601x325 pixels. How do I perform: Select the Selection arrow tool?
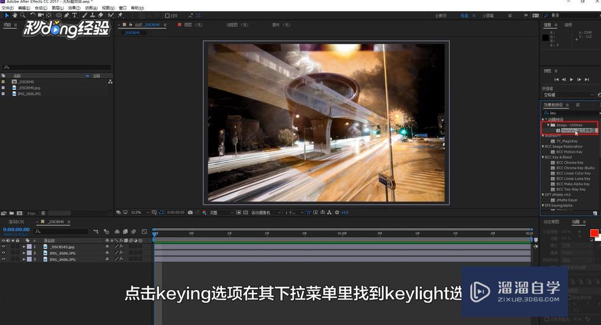click(7, 15)
